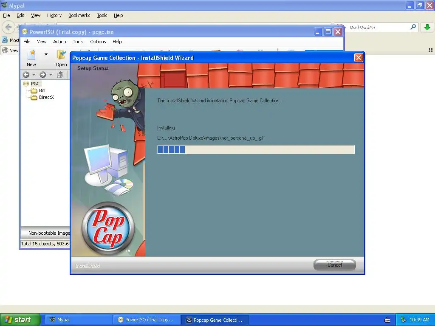
Task: Click the Total 15 objects status text
Action: [x=45, y=244]
